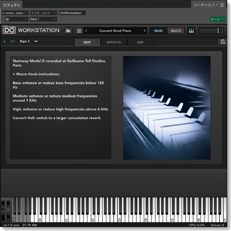
Task: Click the CPU: 0.2% readout
Action: pyautogui.click(x=197, y=225)
